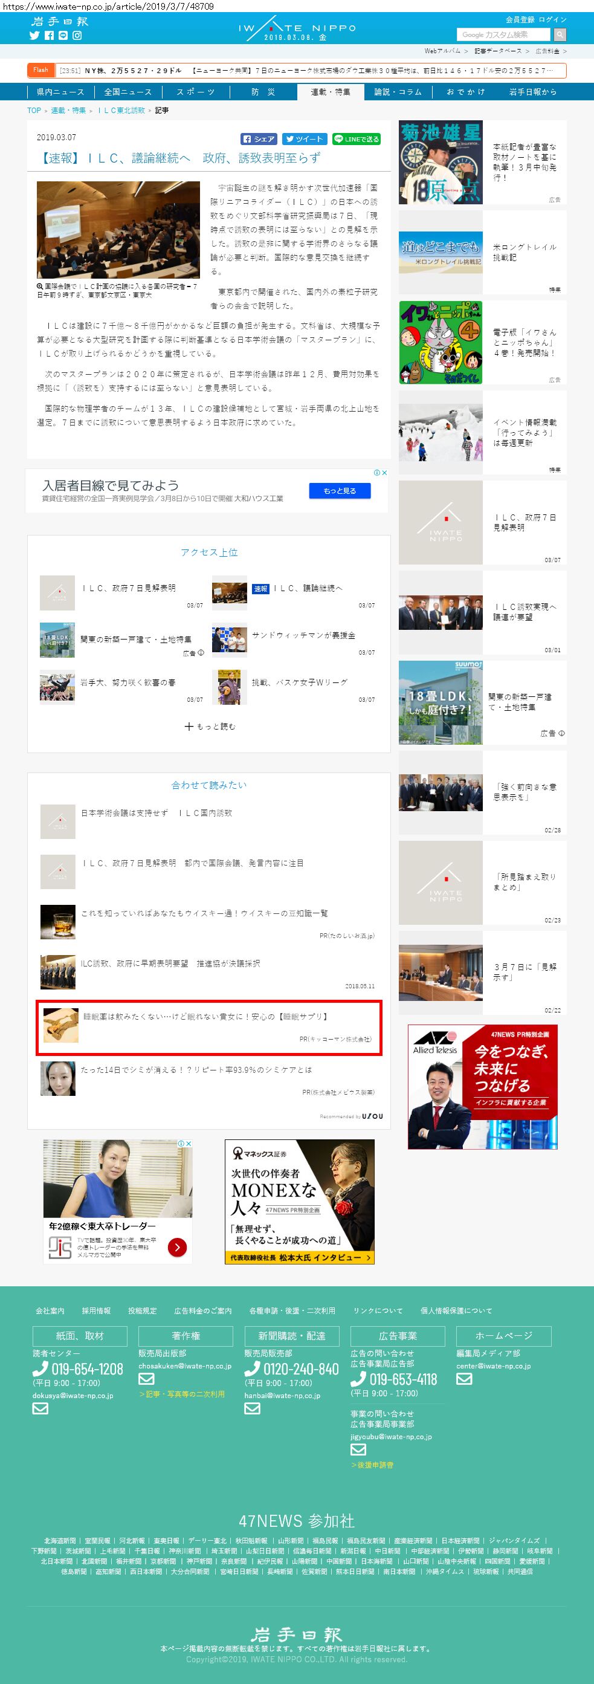Click the envelope icon under jigyoubu email
594x1684 pixels.
coord(358,1449)
